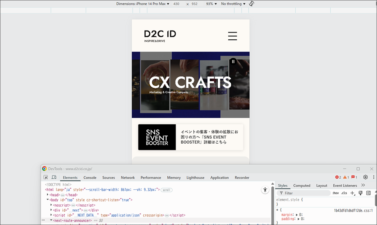Viewport: 377px width, 225px height.
Task: Toggle the computed styles sidebar
Action: pos(368,193)
